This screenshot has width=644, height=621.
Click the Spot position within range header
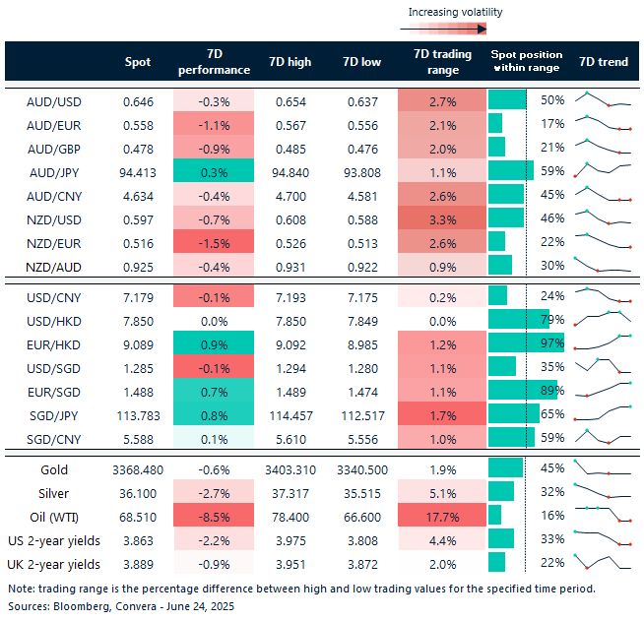(x=527, y=61)
